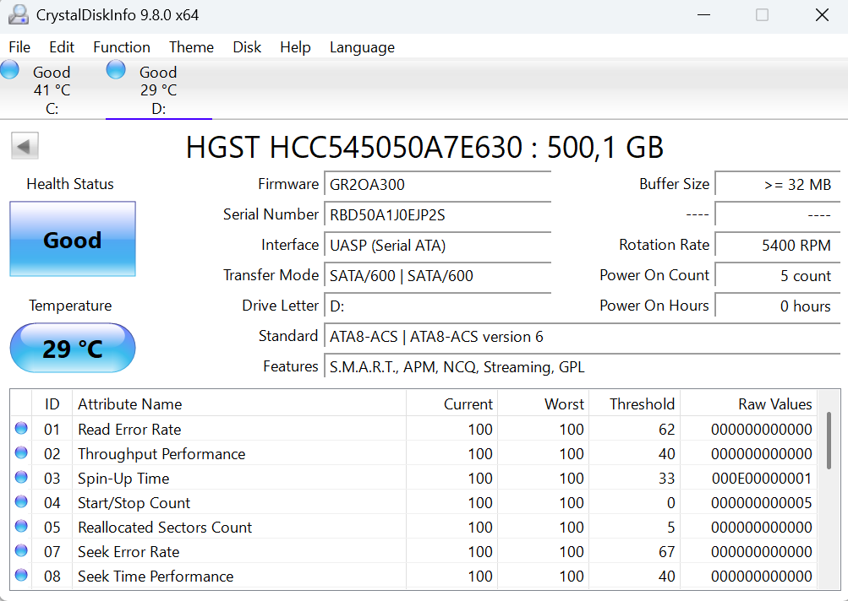Click threshold value 62 of Read Error Rate
This screenshot has height=601, width=848.
666,430
